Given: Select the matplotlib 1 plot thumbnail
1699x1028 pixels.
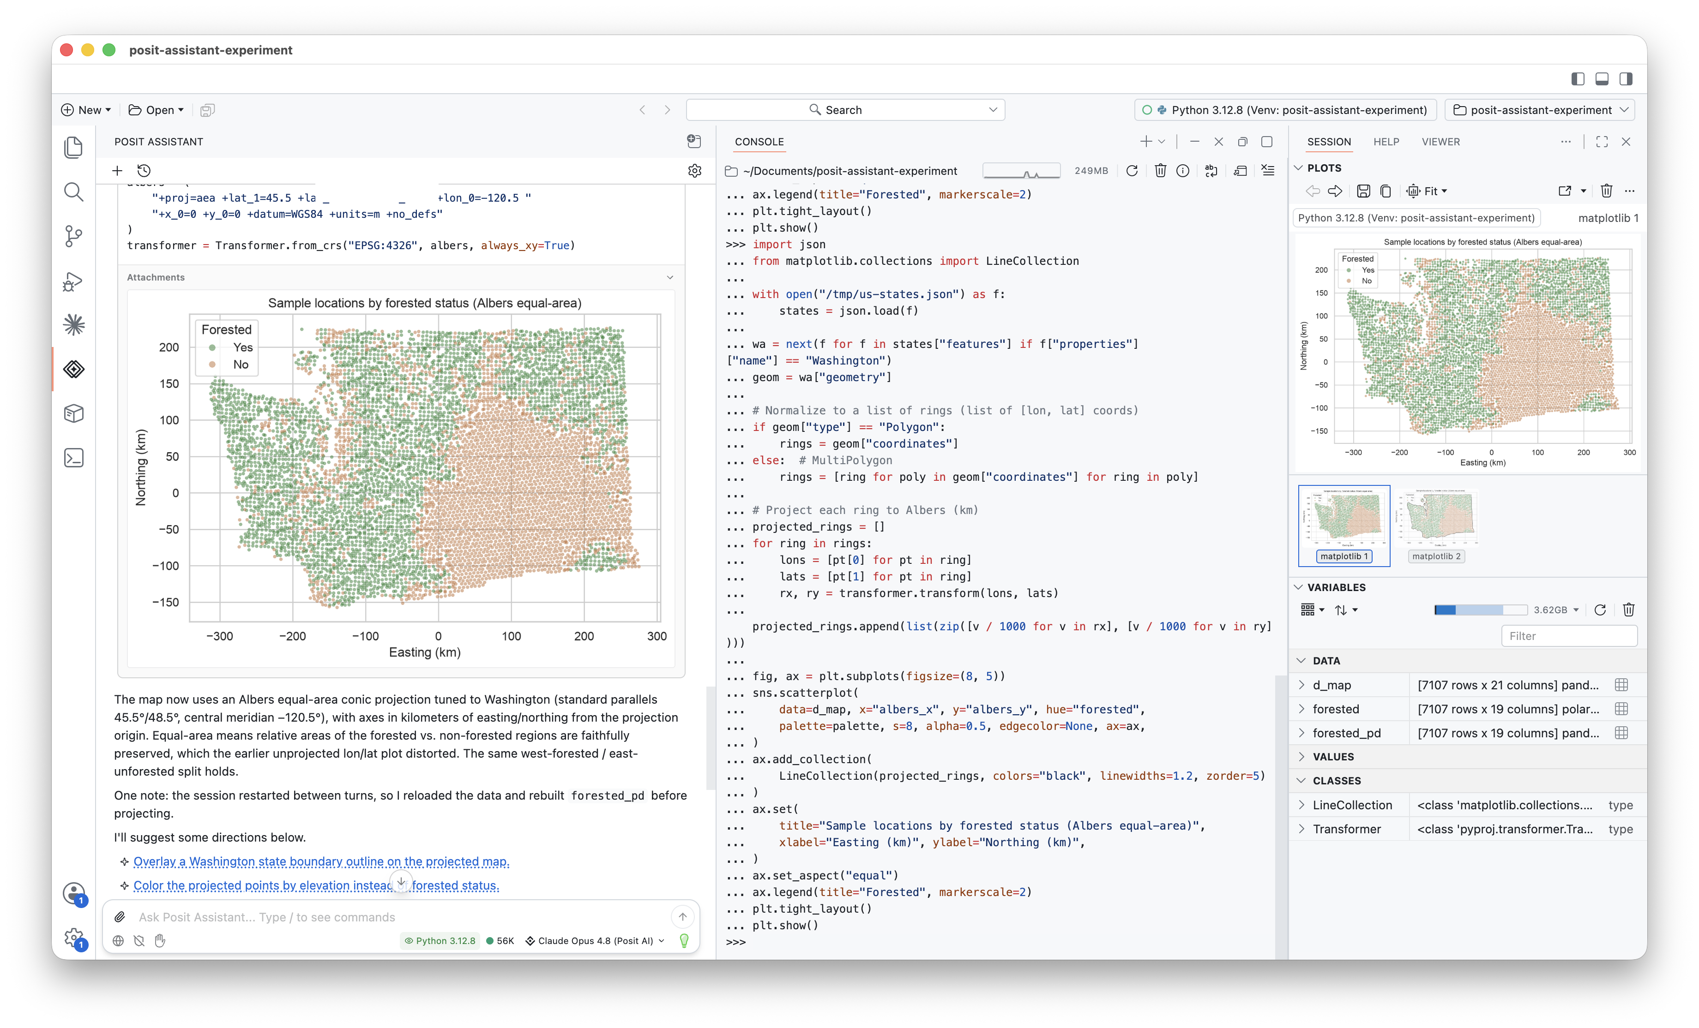Looking at the screenshot, I should [1344, 526].
